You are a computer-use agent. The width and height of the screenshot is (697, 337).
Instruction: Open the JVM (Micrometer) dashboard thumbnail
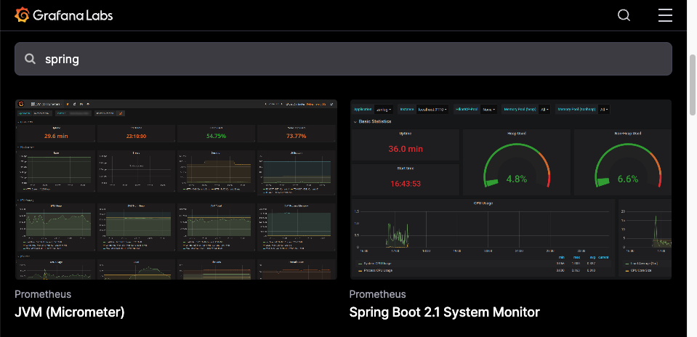tap(176, 190)
